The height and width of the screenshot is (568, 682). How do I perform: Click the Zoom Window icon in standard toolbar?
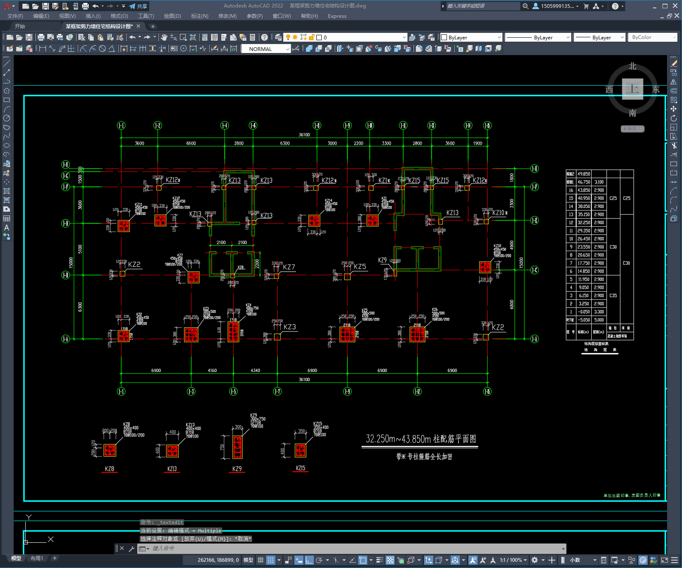(183, 37)
